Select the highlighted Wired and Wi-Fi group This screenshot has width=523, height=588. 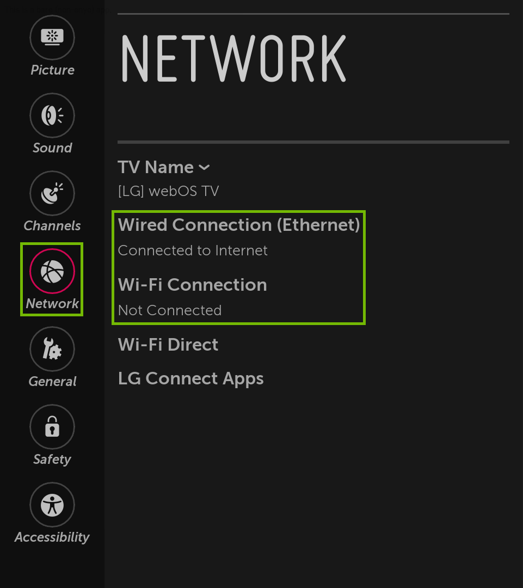pyautogui.click(x=238, y=267)
